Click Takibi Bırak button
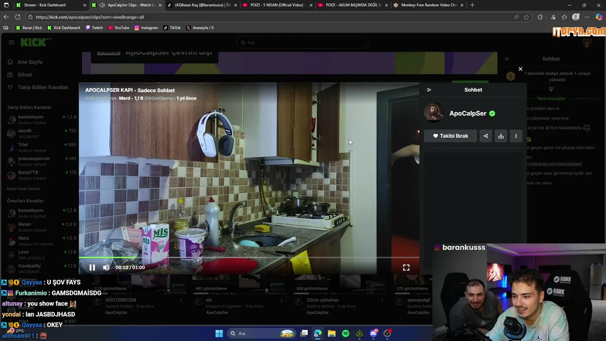The image size is (606, 341). pos(450,136)
